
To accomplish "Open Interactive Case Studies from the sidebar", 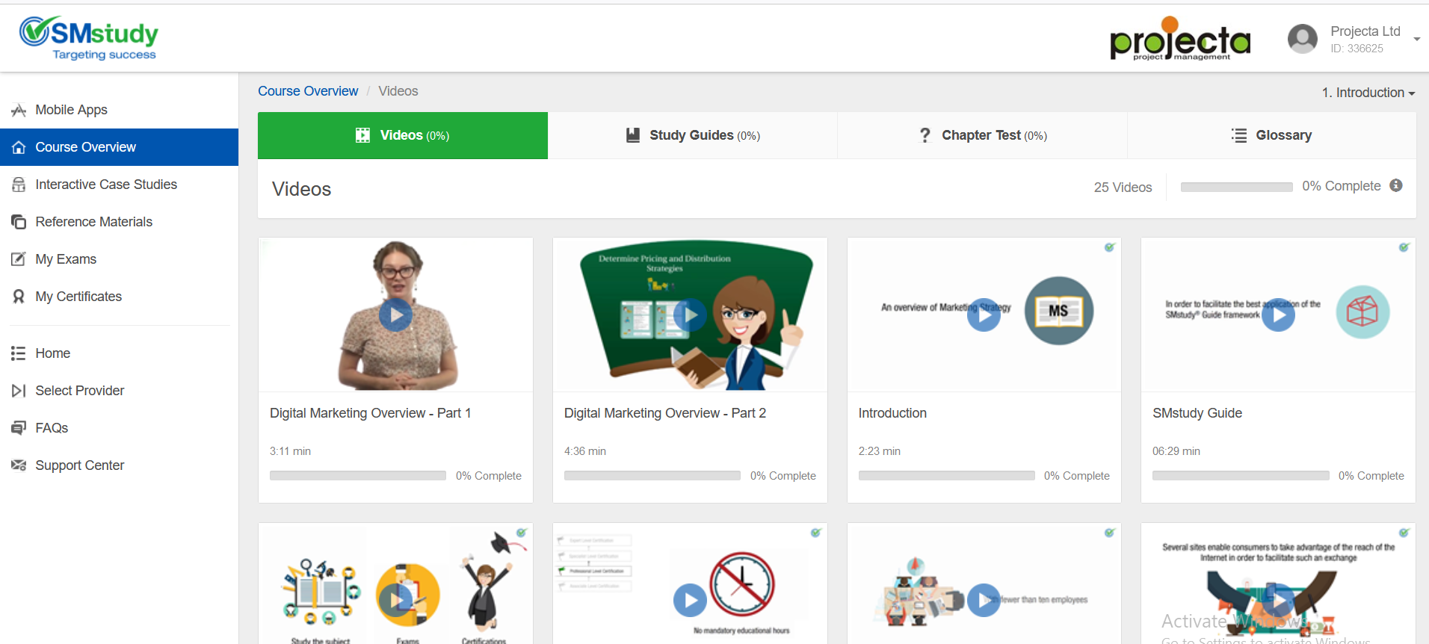I will coord(105,185).
